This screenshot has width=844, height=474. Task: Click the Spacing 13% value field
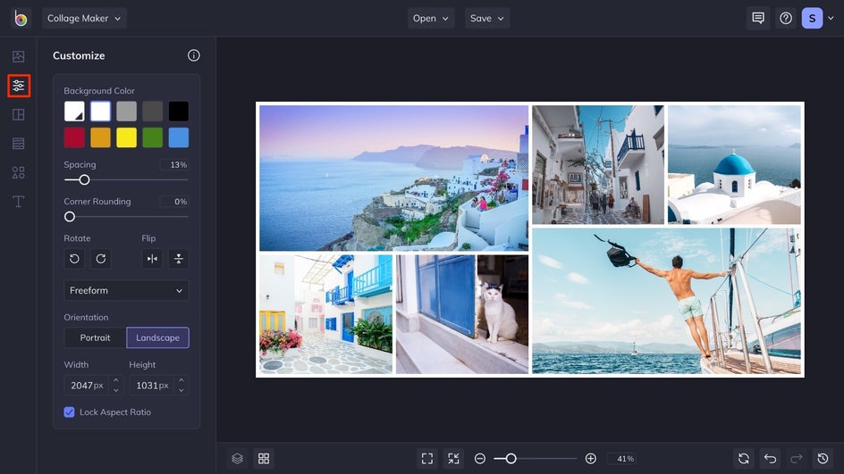[173, 165]
